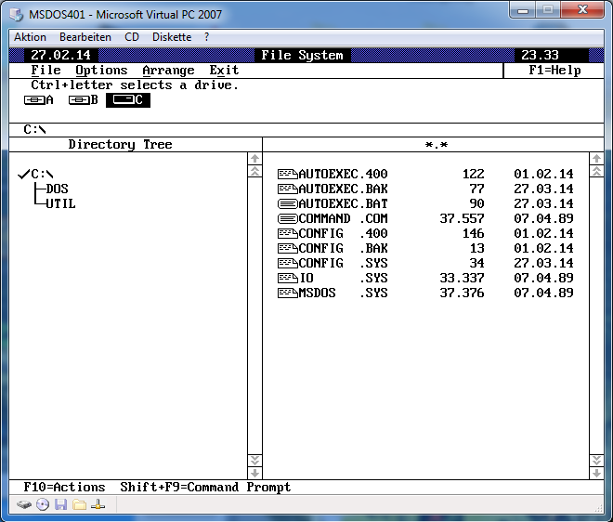Open the Aktion menu
This screenshot has width=613, height=522.
pos(30,37)
